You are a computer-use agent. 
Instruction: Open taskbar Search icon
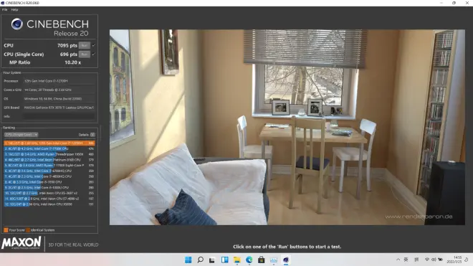click(x=200, y=260)
